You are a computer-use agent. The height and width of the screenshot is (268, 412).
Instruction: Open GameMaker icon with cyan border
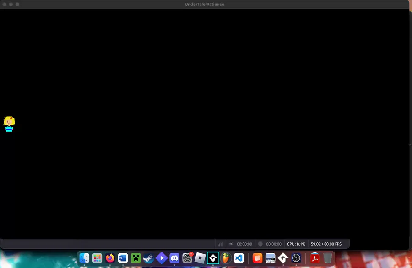coord(213,258)
